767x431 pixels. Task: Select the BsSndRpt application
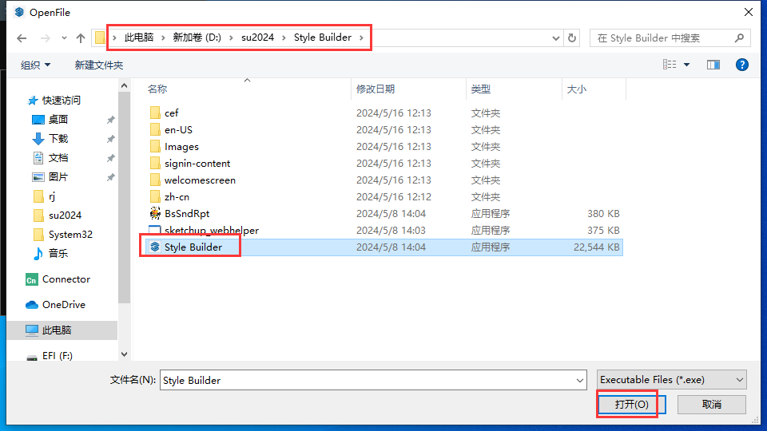tap(187, 214)
